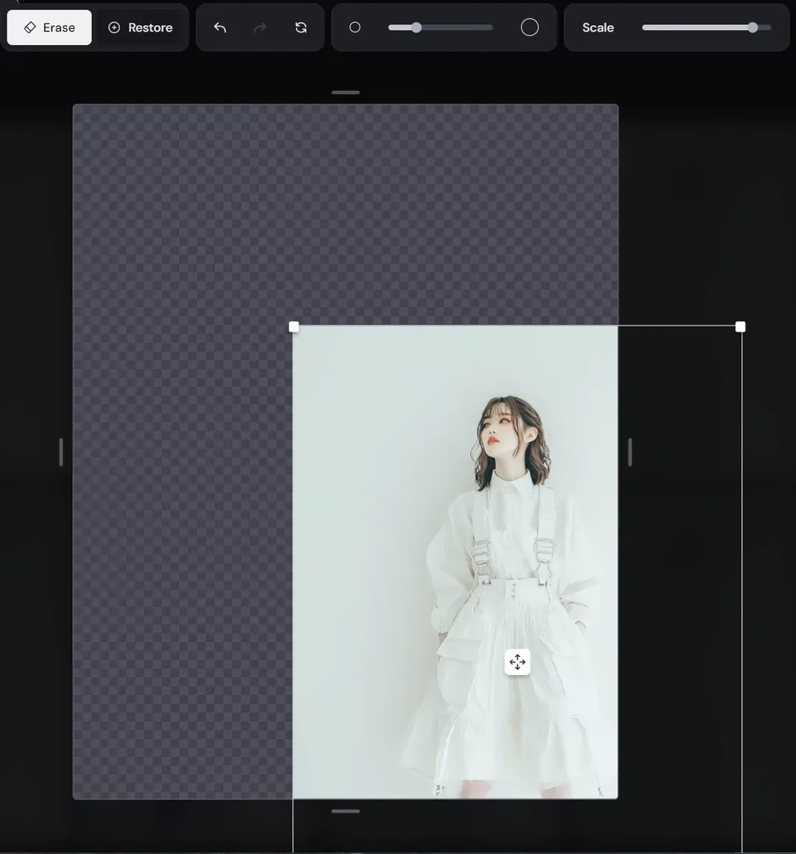Click the woman's photo on canvas
This screenshot has width=796, height=854.
click(x=455, y=562)
